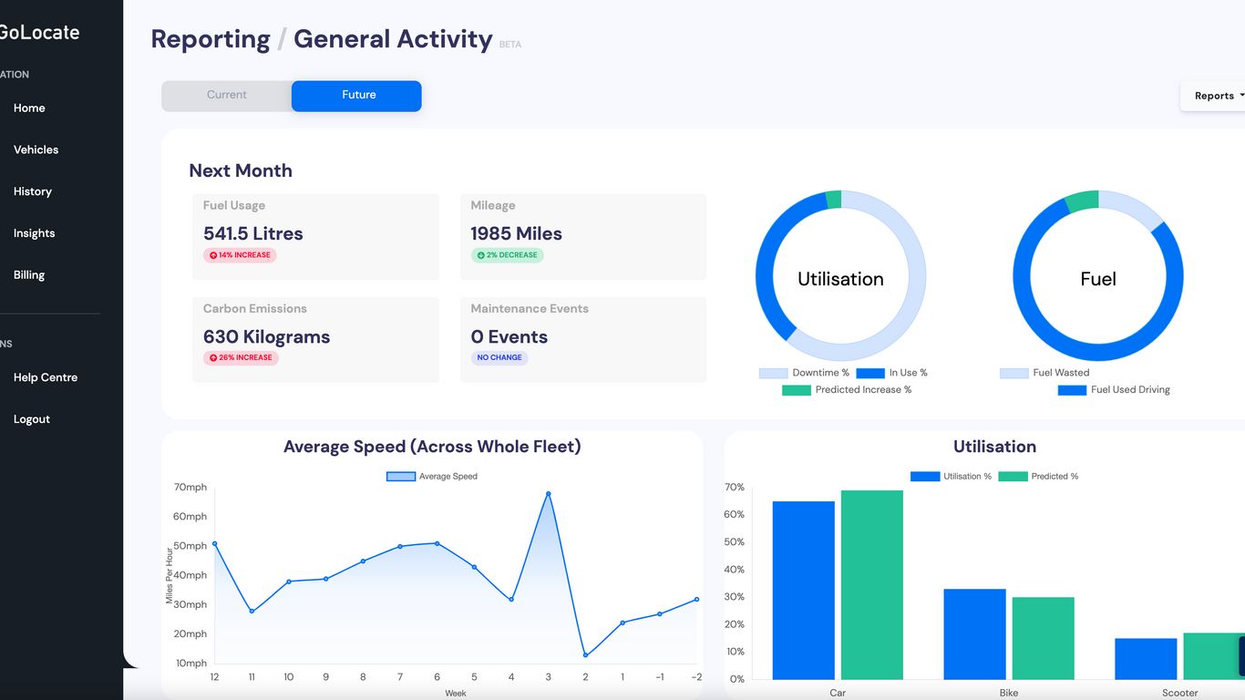Open the Help Centre link
Image resolution: width=1245 pixels, height=700 pixels.
point(46,377)
